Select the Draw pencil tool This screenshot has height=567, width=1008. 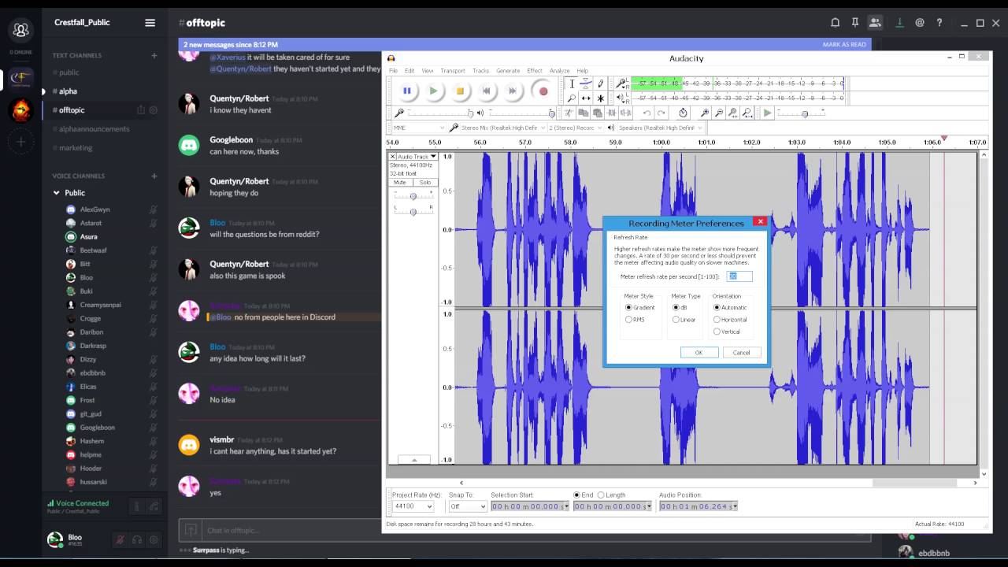[600, 83]
